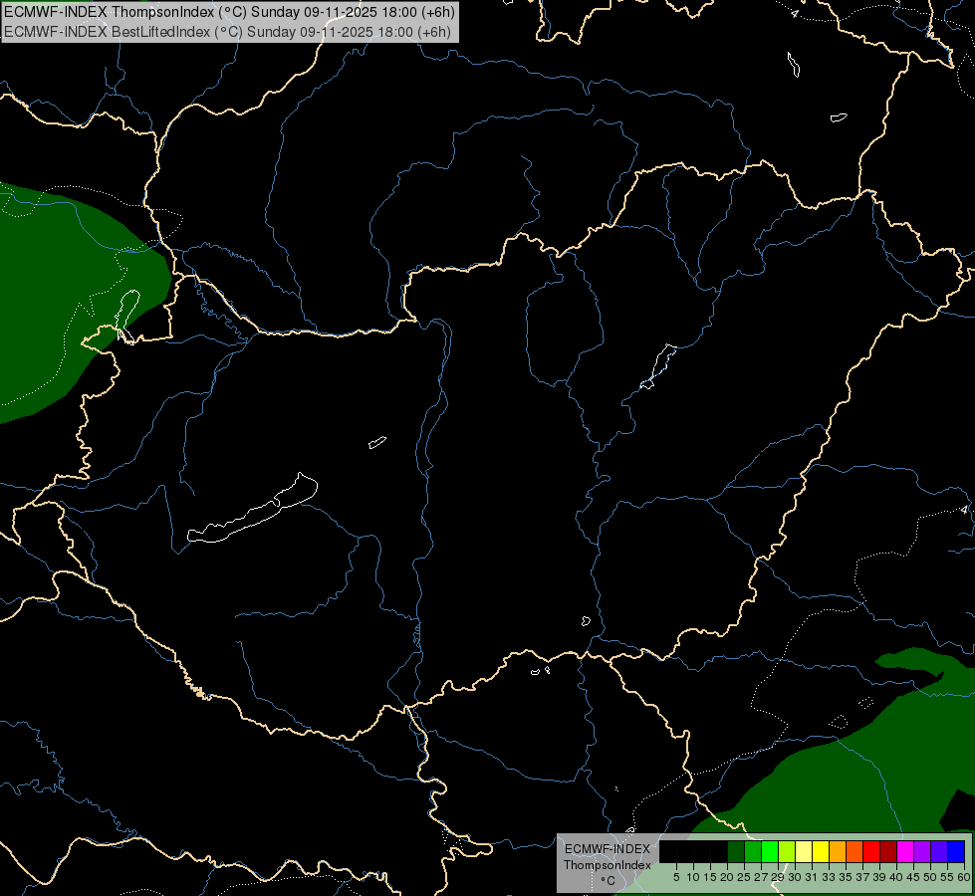Click the bright green 27–29 legend swatch

(770, 851)
